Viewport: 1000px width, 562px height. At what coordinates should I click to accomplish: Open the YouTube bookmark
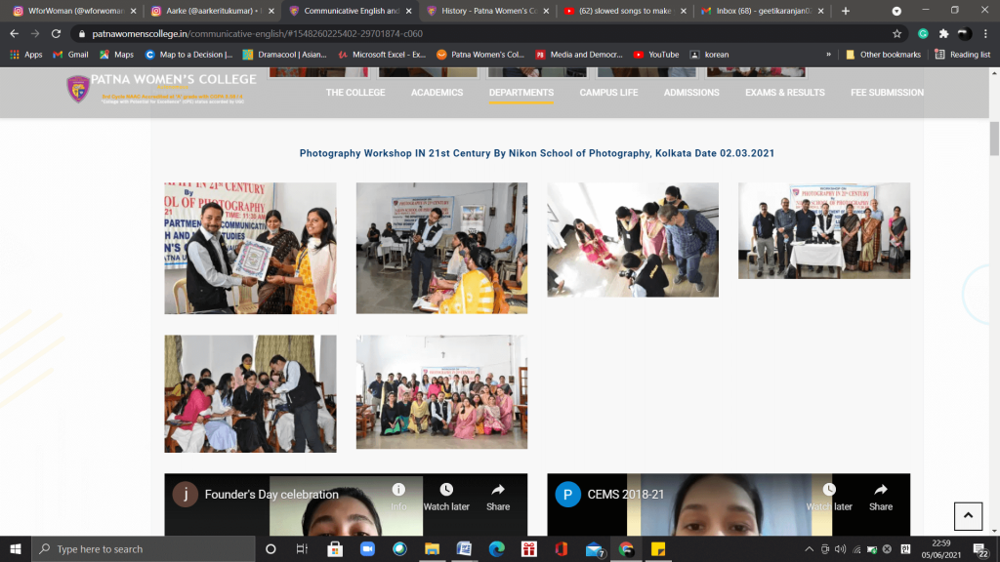[656, 55]
